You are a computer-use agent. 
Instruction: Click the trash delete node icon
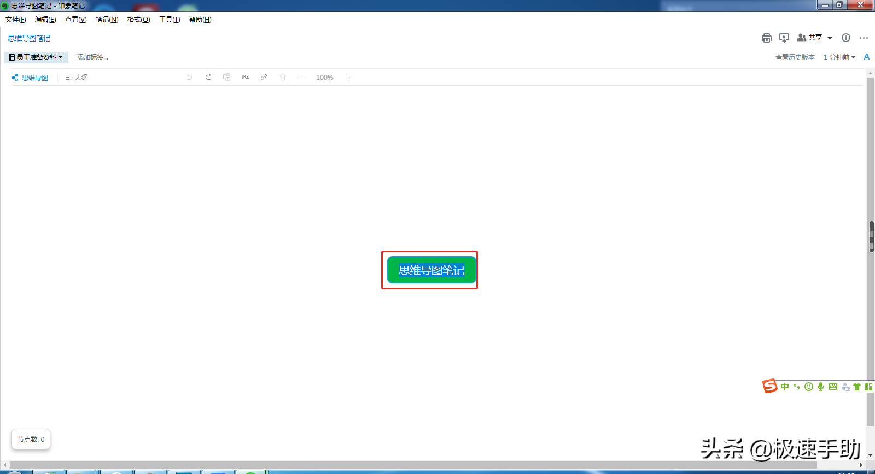(x=283, y=78)
